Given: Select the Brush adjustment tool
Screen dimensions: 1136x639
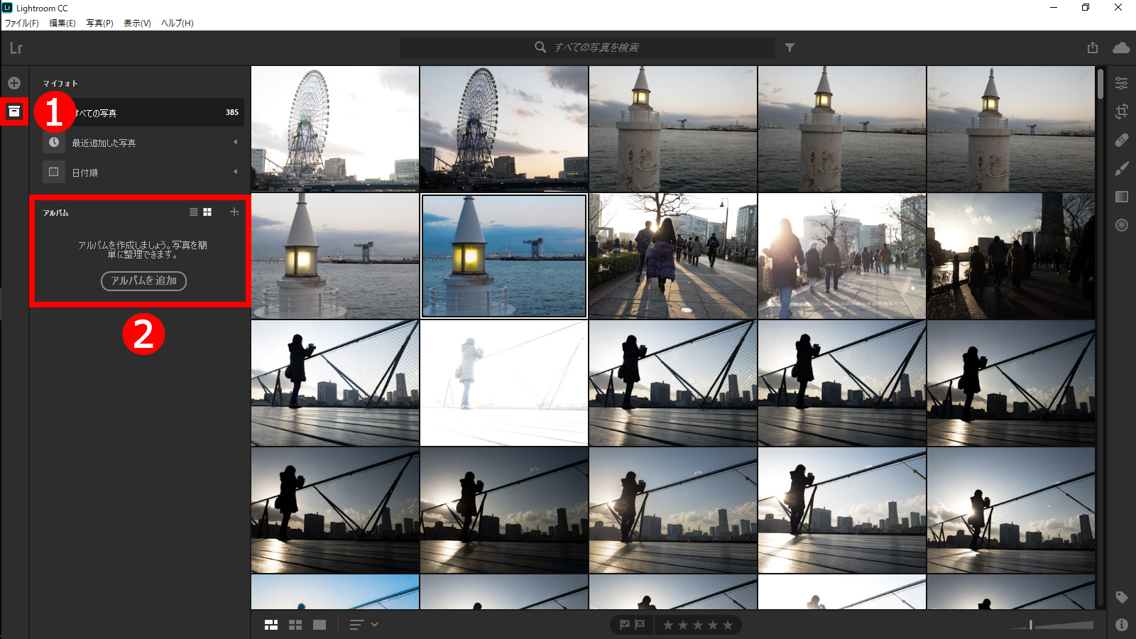Looking at the screenshot, I should pyautogui.click(x=1122, y=168).
